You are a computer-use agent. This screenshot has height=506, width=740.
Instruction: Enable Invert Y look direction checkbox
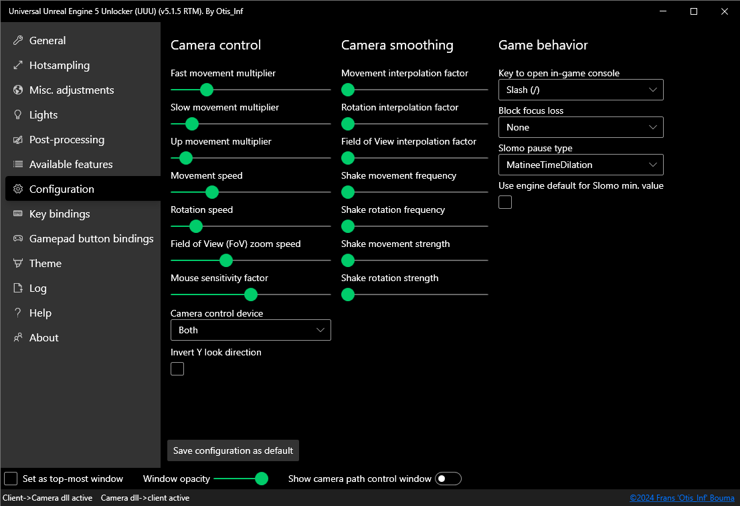[x=177, y=369]
